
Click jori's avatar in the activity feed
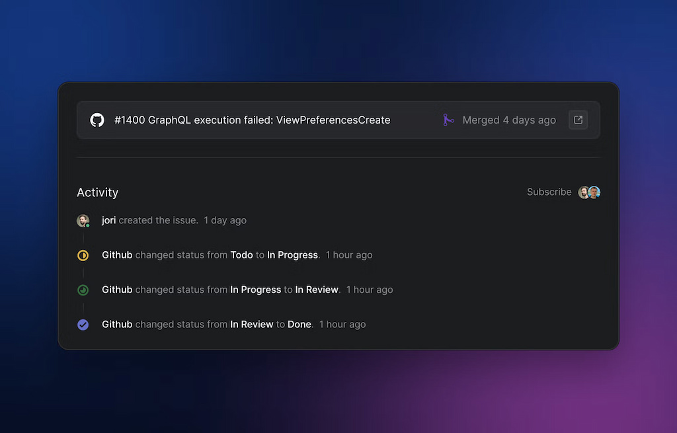(x=83, y=221)
